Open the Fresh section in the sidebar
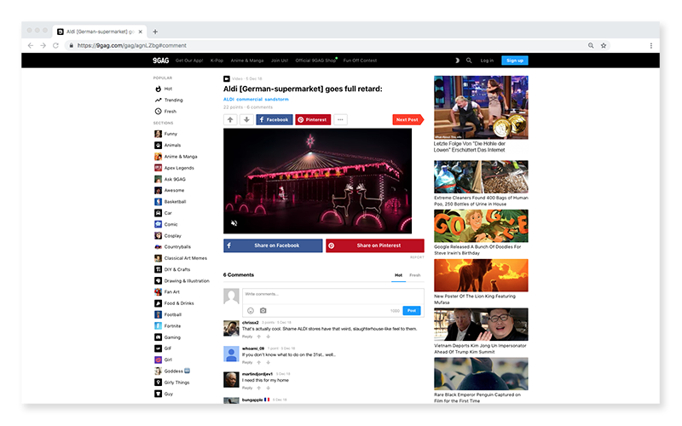682x426 pixels. tap(165, 112)
